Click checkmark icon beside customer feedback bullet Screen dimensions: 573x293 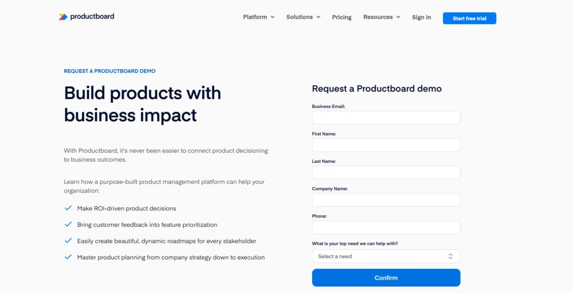pyautogui.click(x=68, y=224)
